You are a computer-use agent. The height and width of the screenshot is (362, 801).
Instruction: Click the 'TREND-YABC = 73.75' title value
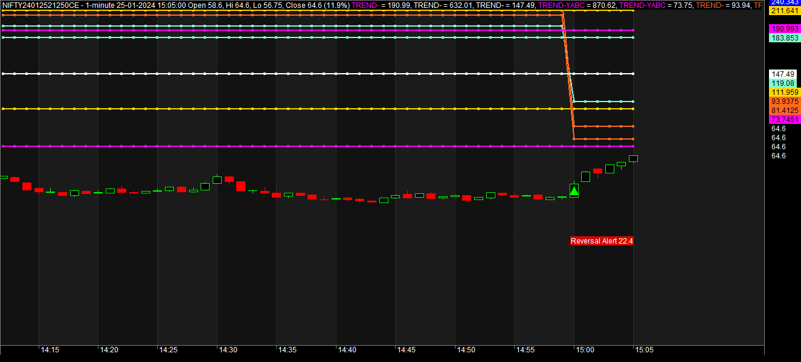(x=656, y=5)
